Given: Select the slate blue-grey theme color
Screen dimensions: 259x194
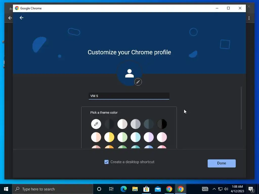Looking at the screenshot, I should [149, 124].
